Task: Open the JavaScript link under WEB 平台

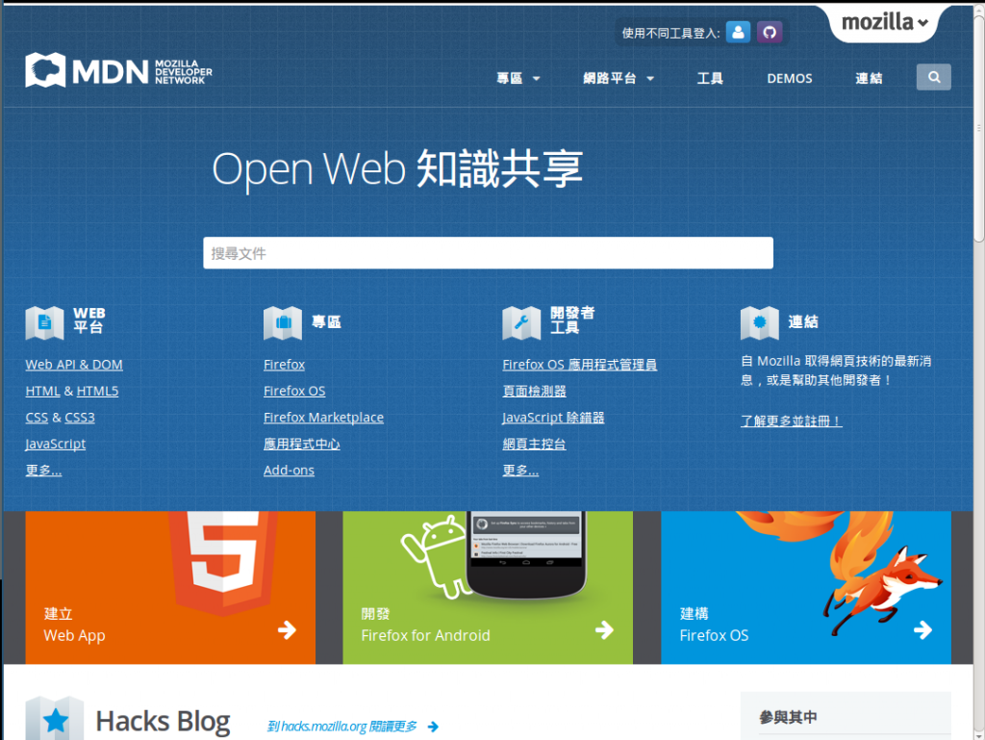Action: (x=55, y=444)
